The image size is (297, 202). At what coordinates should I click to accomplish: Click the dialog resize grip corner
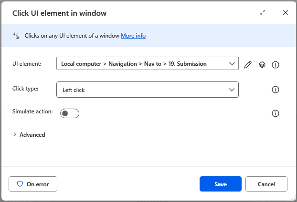click(293, 198)
